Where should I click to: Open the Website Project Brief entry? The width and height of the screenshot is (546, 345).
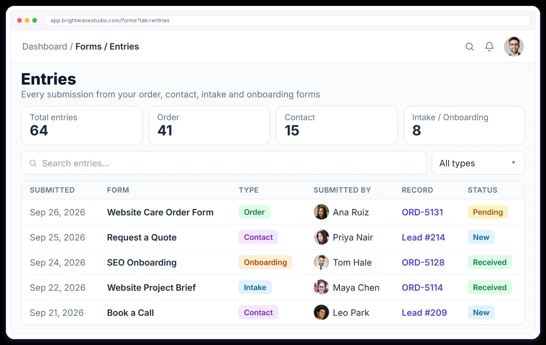[152, 288]
